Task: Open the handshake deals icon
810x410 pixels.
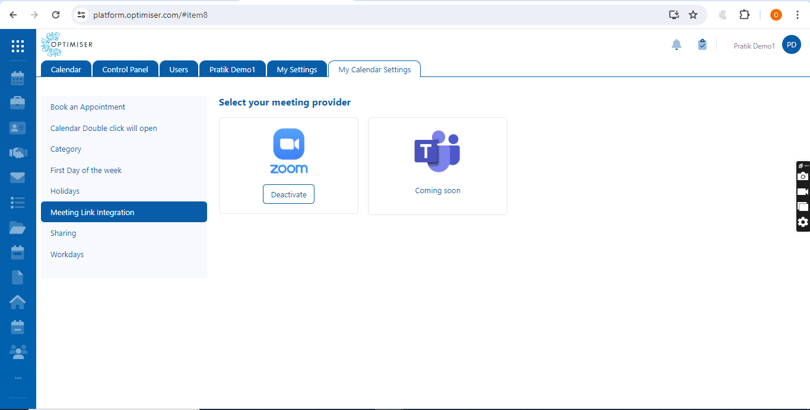Action: pyautogui.click(x=18, y=153)
